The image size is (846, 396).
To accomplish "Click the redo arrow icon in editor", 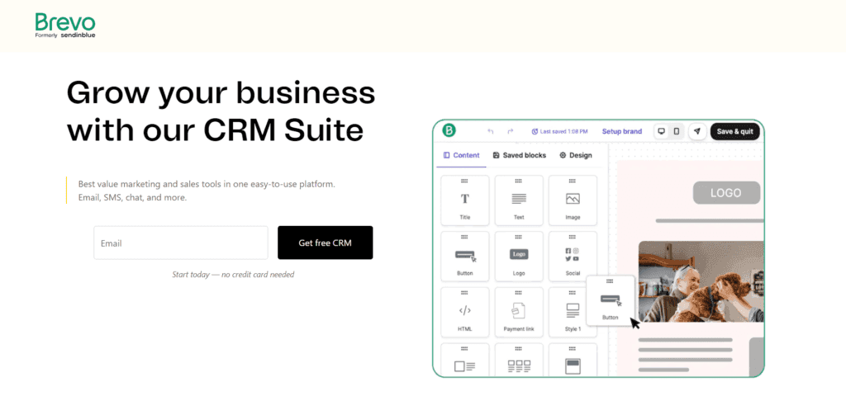I will 511,131.
